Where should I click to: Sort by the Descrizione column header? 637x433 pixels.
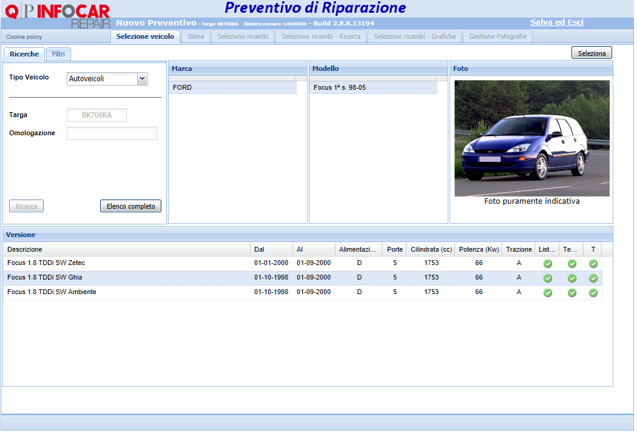tap(127, 249)
